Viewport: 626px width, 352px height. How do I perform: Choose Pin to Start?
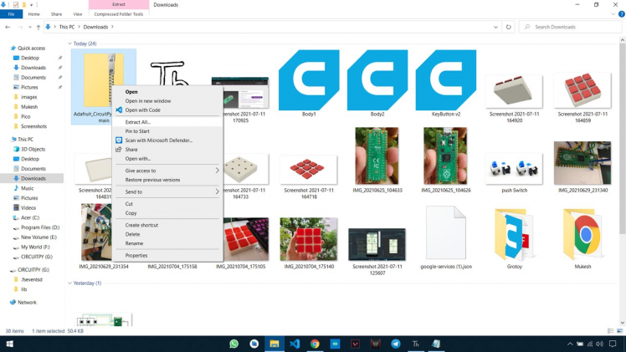point(137,131)
